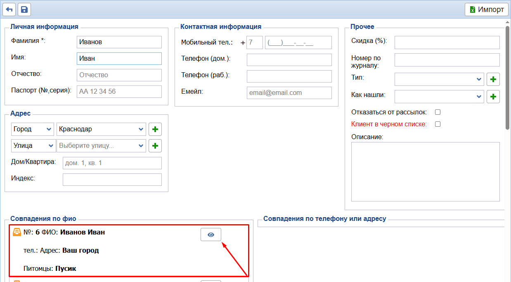Open 'Выберите улицу' street dropdown
Image resolution: width=511 pixels, height=282 pixels.
coord(101,146)
